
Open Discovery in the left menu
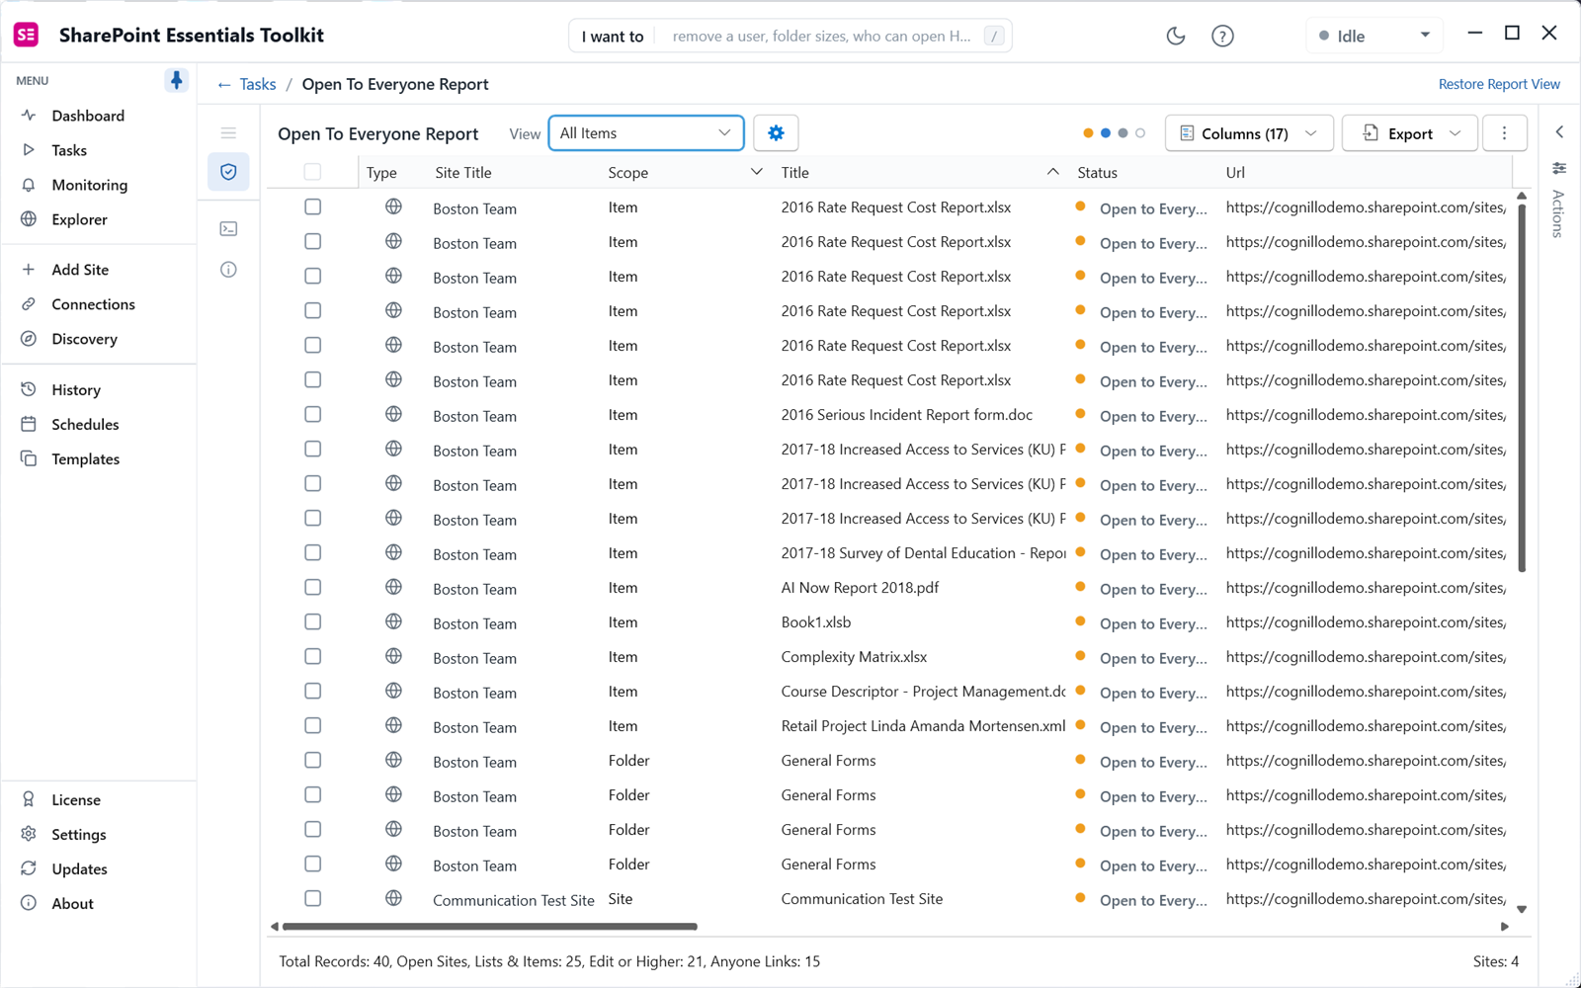tap(84, 339)
